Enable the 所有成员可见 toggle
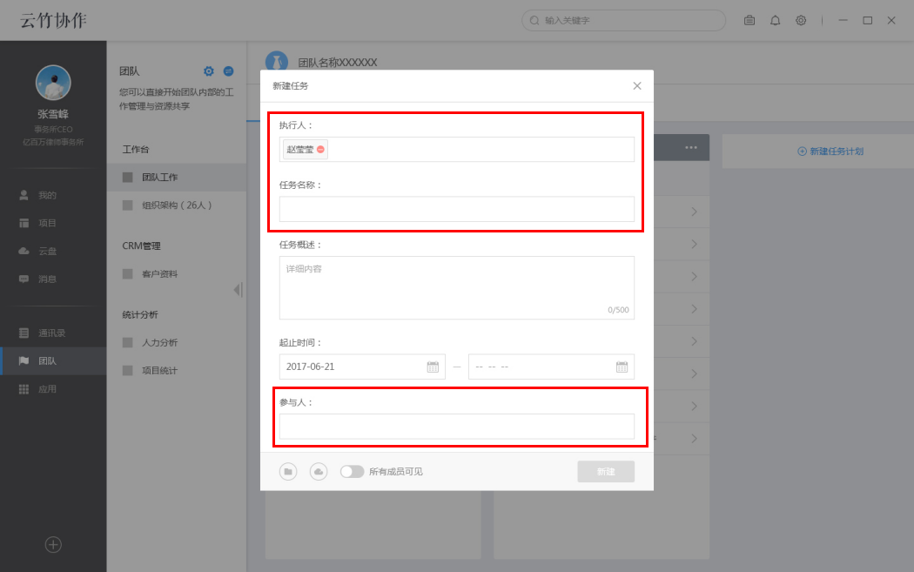The height and width of the screenshot is (572, 914). [352, 470]
